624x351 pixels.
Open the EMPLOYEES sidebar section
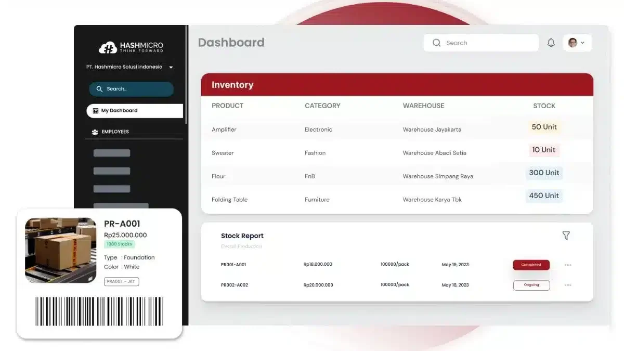pyautogui.click(x=134, y=132)
